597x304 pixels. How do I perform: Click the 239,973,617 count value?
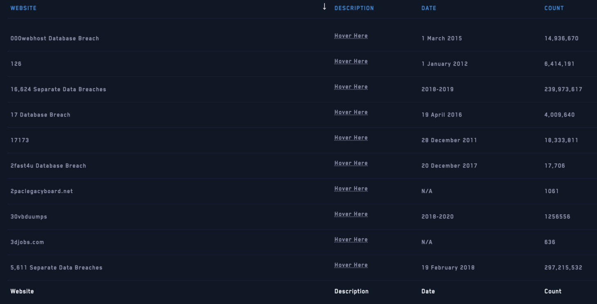click(563, 89)
